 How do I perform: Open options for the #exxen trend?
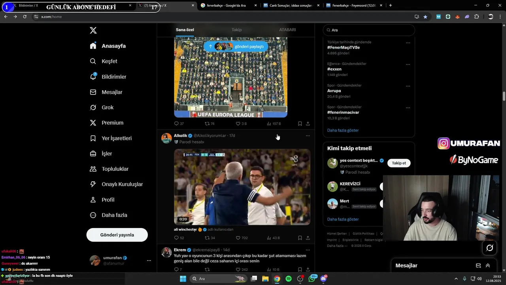(408, 65)
